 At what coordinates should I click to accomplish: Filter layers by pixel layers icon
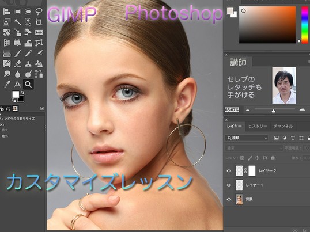[276, 138]
